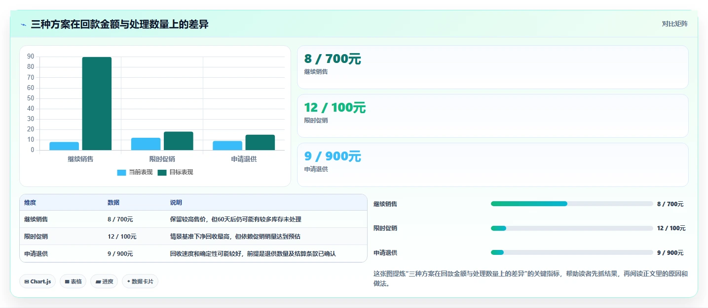708x308 pixels.
Task: Click the 90 y-axis tick label
Action: point(31,57)
